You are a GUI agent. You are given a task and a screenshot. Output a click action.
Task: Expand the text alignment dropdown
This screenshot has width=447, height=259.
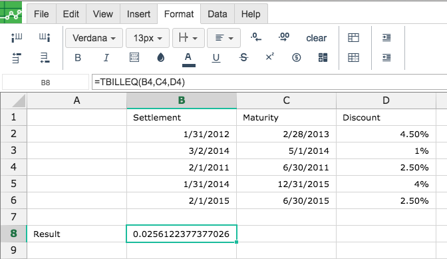click(223, 38)
